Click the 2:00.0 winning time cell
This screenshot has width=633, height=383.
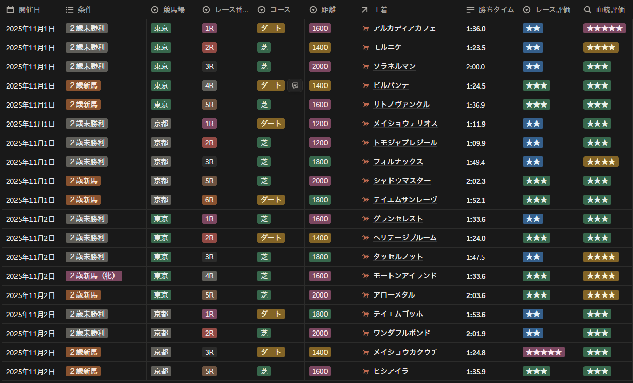[476, 67]
